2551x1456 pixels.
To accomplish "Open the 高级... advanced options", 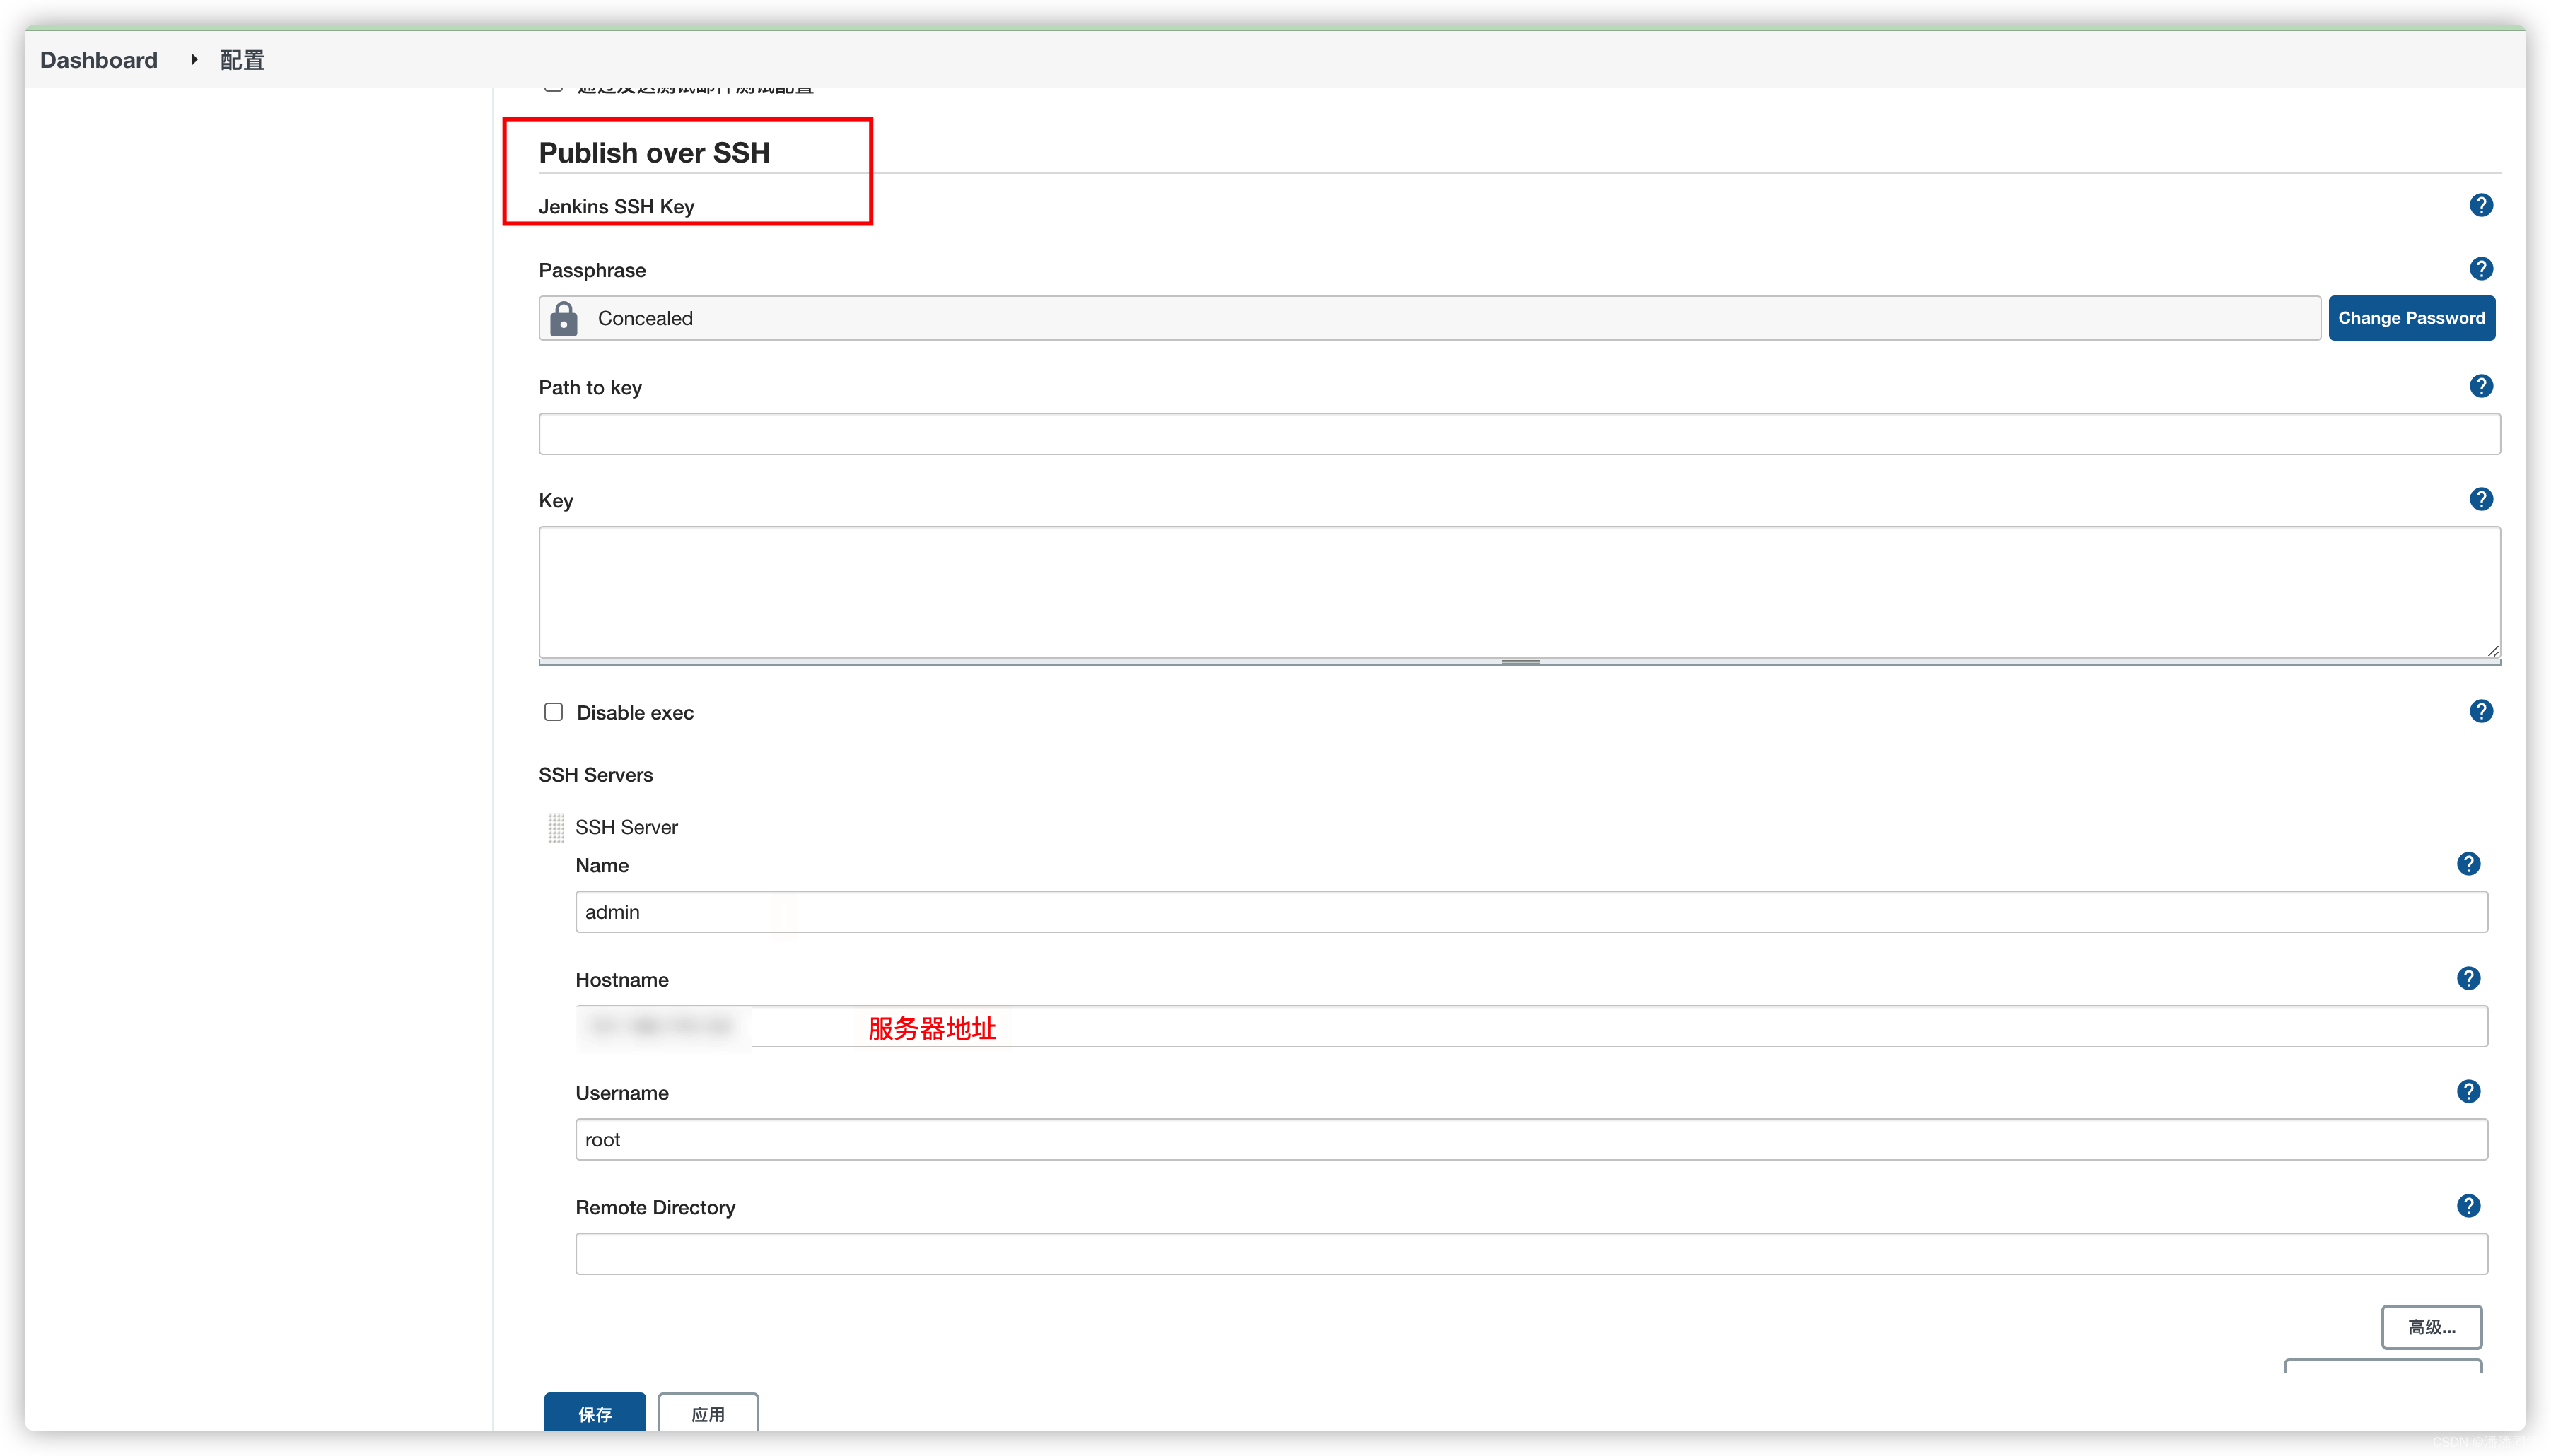I will click(x=2431, y=1327).
